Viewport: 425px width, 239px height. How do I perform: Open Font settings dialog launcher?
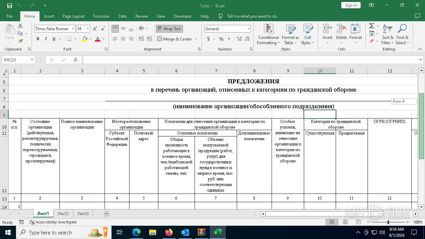(x=106, y=49)
